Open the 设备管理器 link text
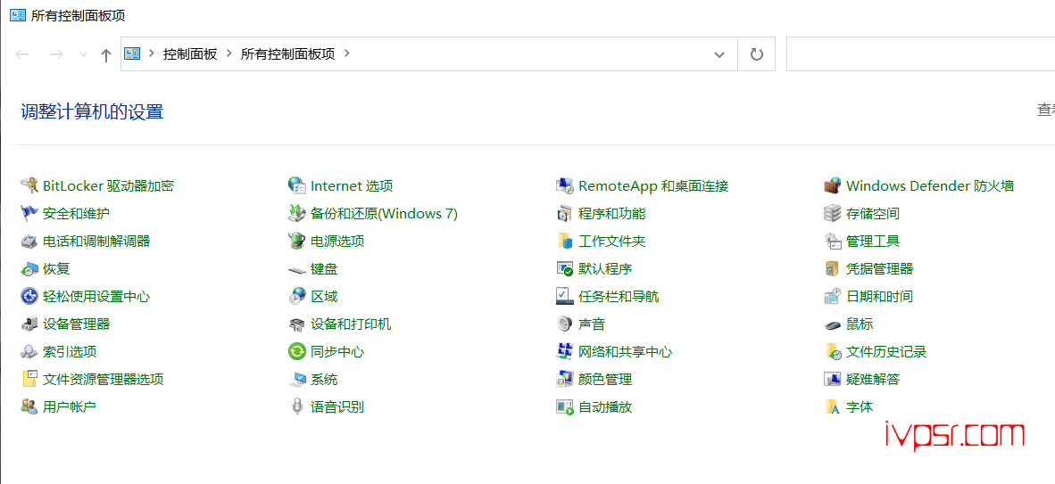The width and height of the screenshot is (1055, 484). pos(77,324)
